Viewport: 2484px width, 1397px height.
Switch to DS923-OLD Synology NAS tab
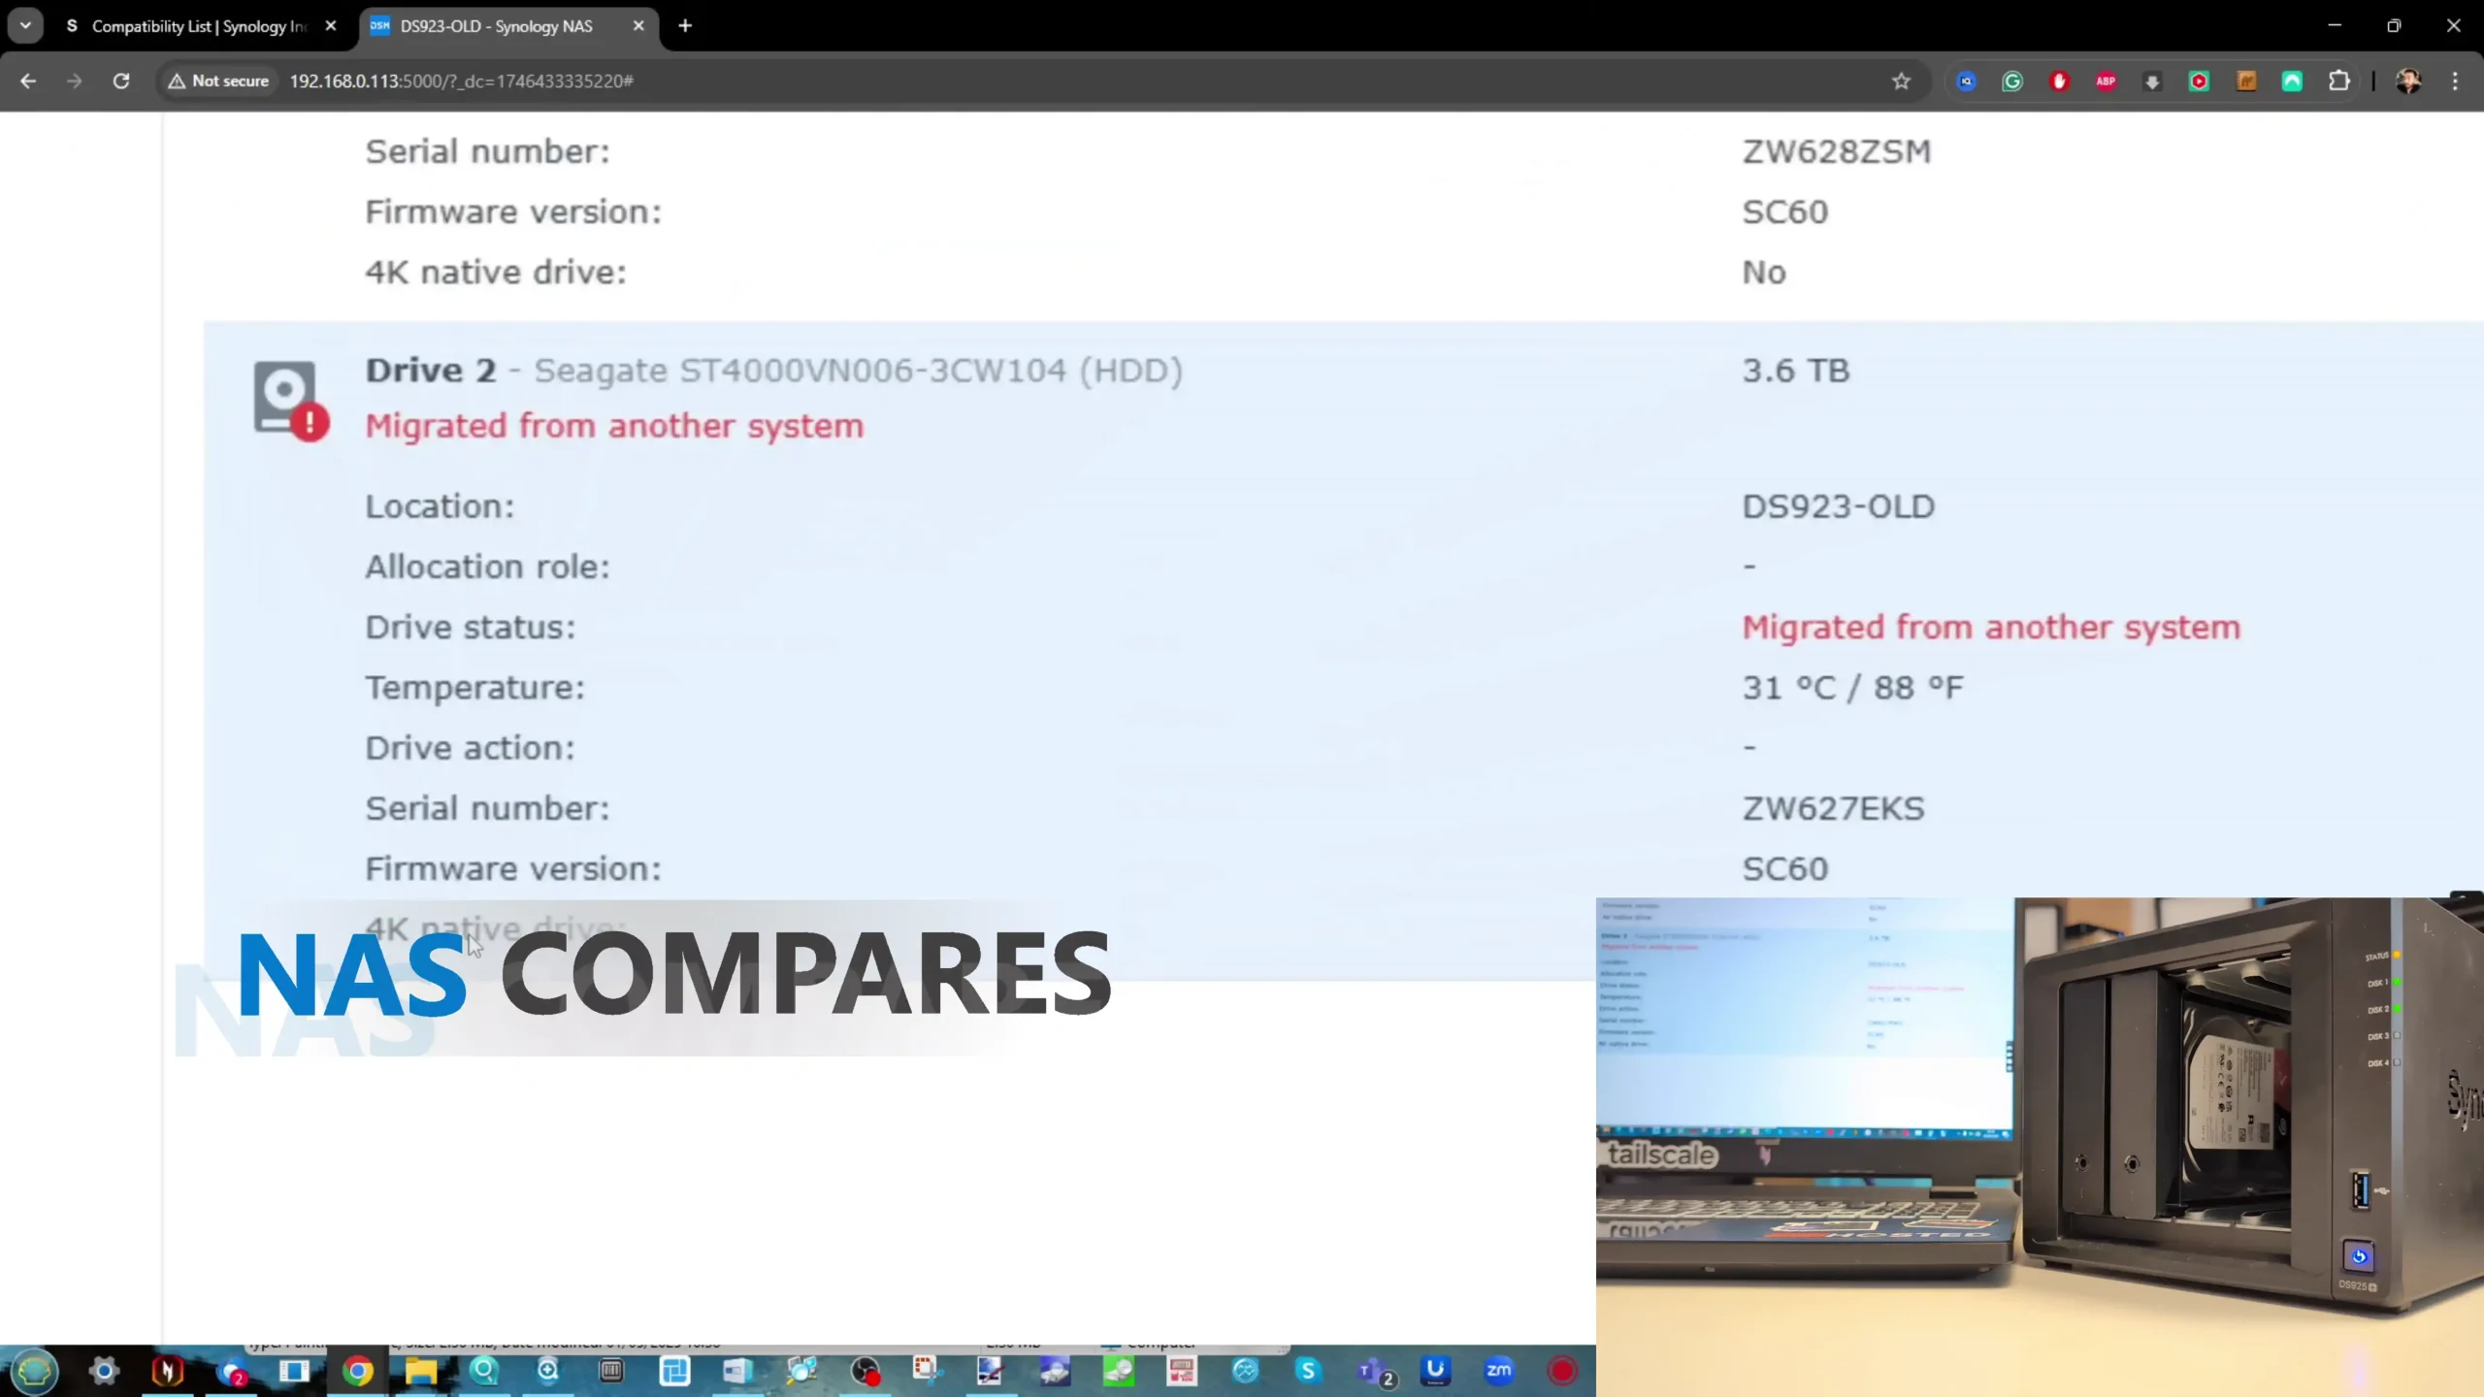pos(496,26)
